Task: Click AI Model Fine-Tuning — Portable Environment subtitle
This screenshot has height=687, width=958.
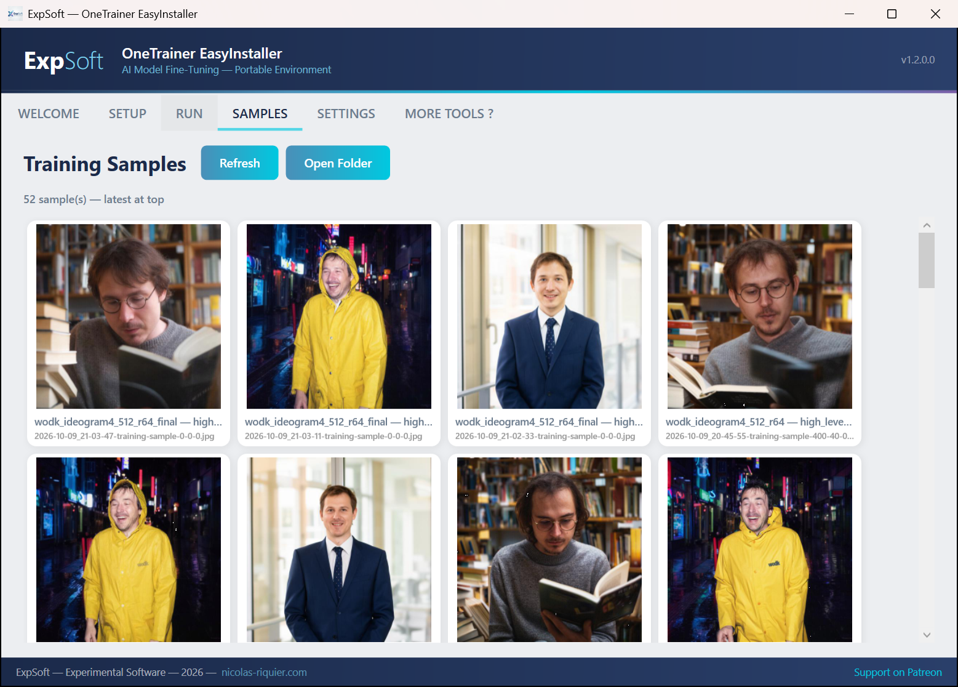Action: click(x=226, y=70)
